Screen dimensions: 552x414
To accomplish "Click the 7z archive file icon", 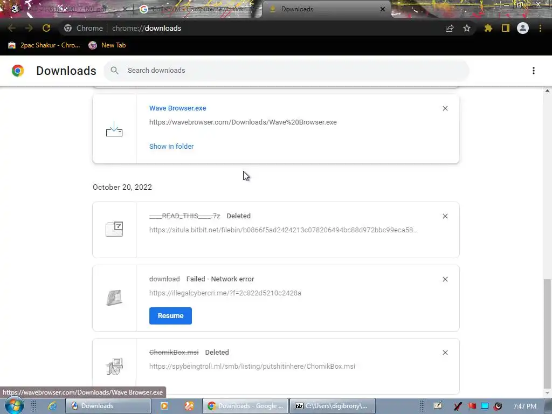I will [114, 229].
